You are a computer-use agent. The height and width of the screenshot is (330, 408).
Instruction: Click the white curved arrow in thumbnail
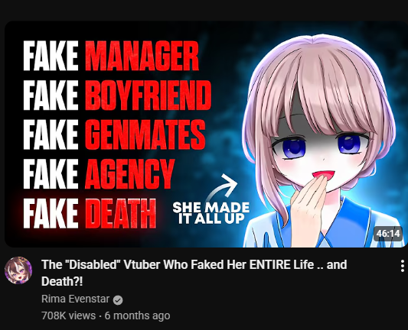coord(223,186)
